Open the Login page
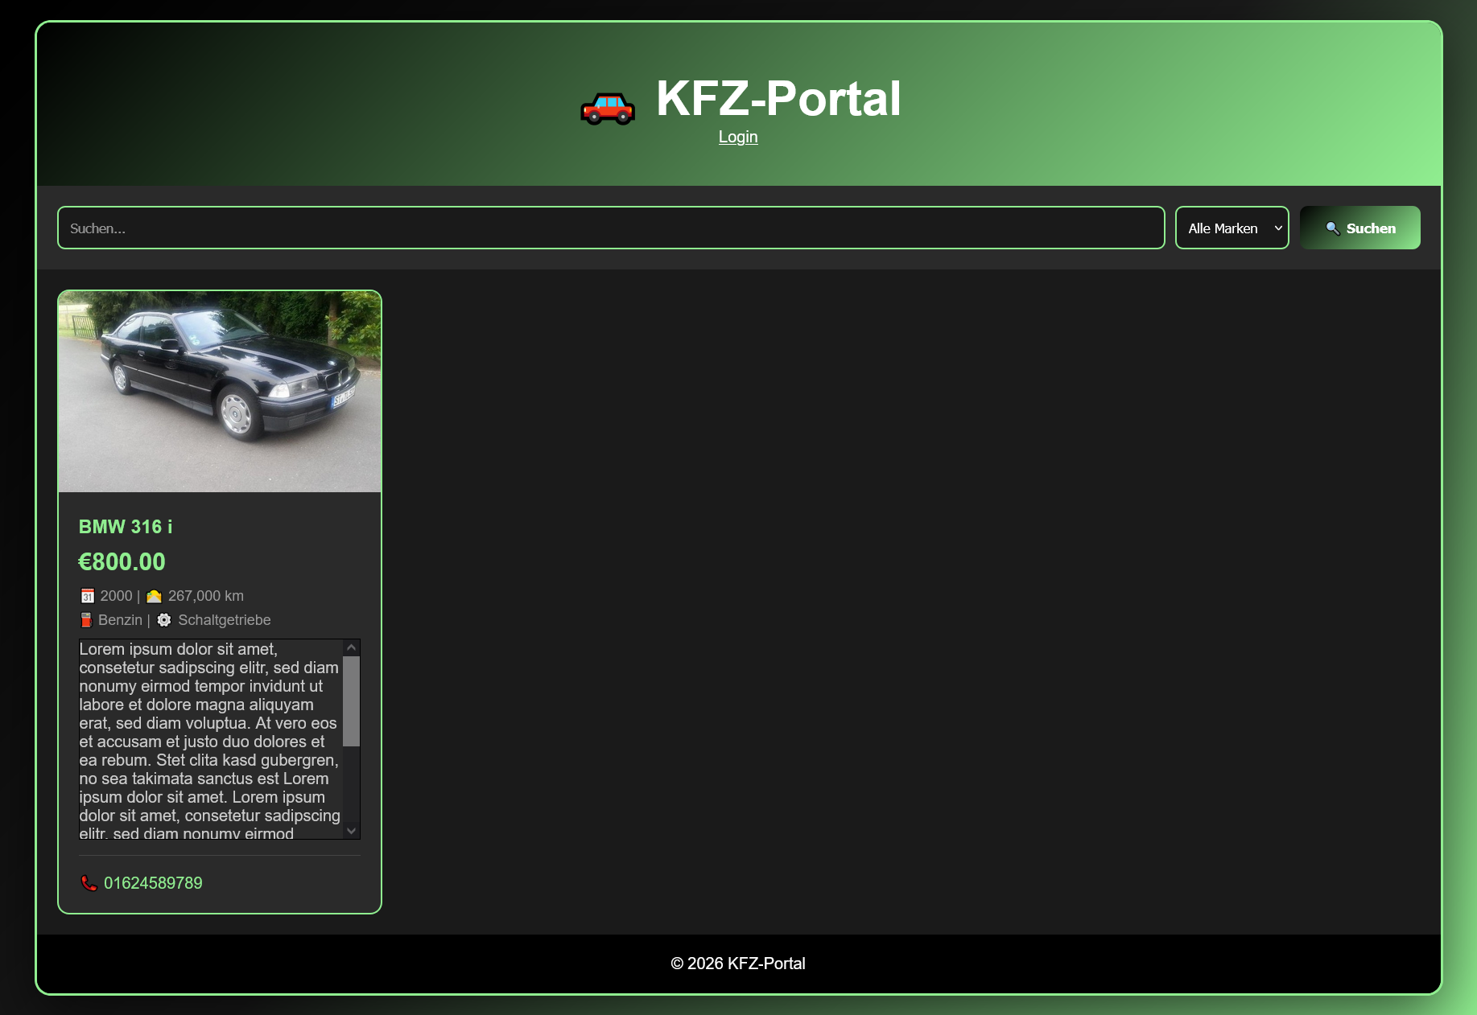 coord(737,137)
